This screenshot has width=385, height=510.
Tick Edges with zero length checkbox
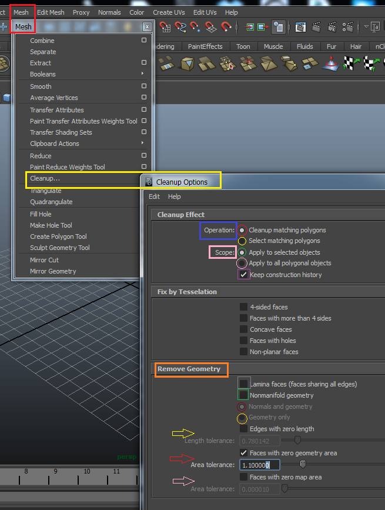tap(243, 429)
